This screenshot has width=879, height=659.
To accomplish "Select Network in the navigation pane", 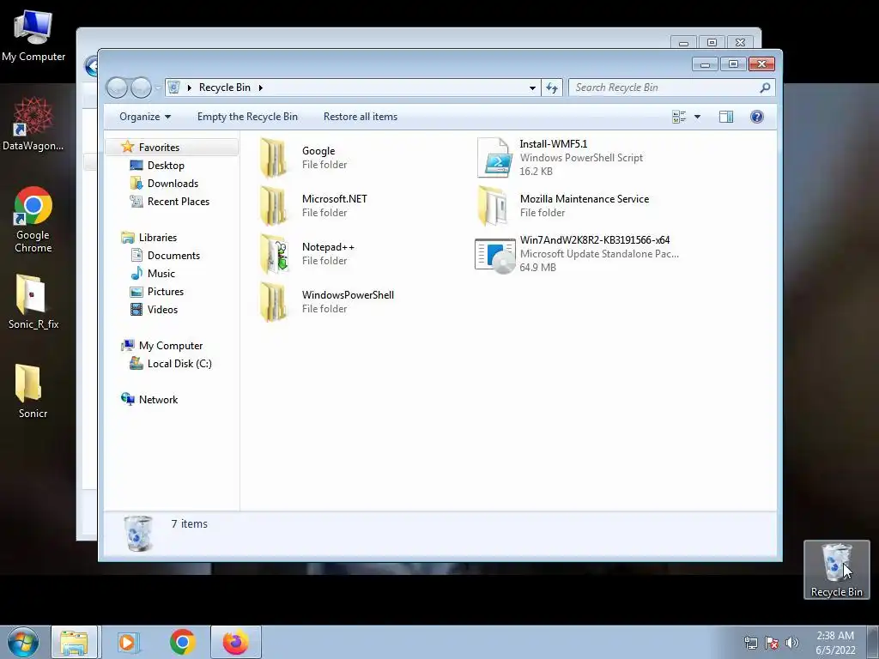I will (x=158, y=400).
